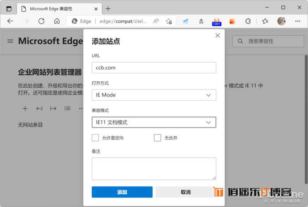Go to browser Home page icon
Viewport: 308px width, 207px height.
pos(57,21)
